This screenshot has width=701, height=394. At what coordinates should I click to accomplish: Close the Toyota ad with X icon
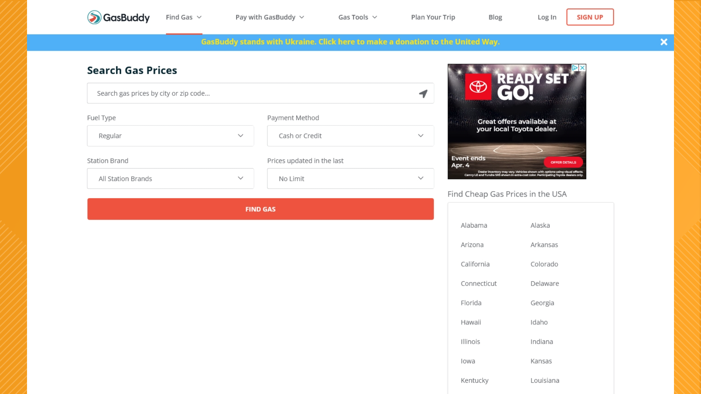point(583,68)
